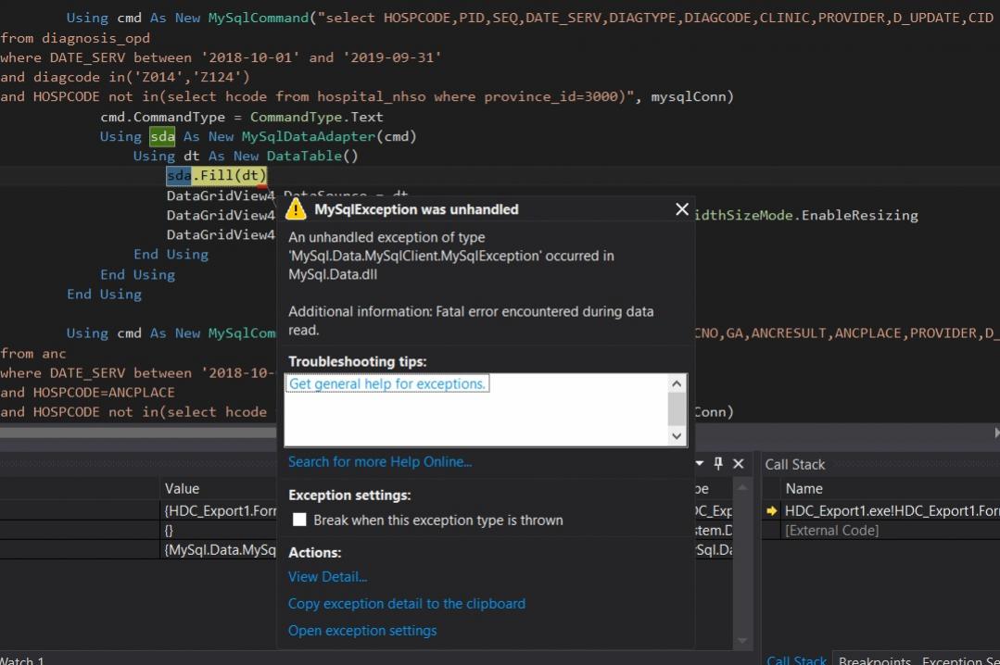Open the panel window position dropdown arrow
The width and height of the screenshot is (1000, 665).
[700, 464]
